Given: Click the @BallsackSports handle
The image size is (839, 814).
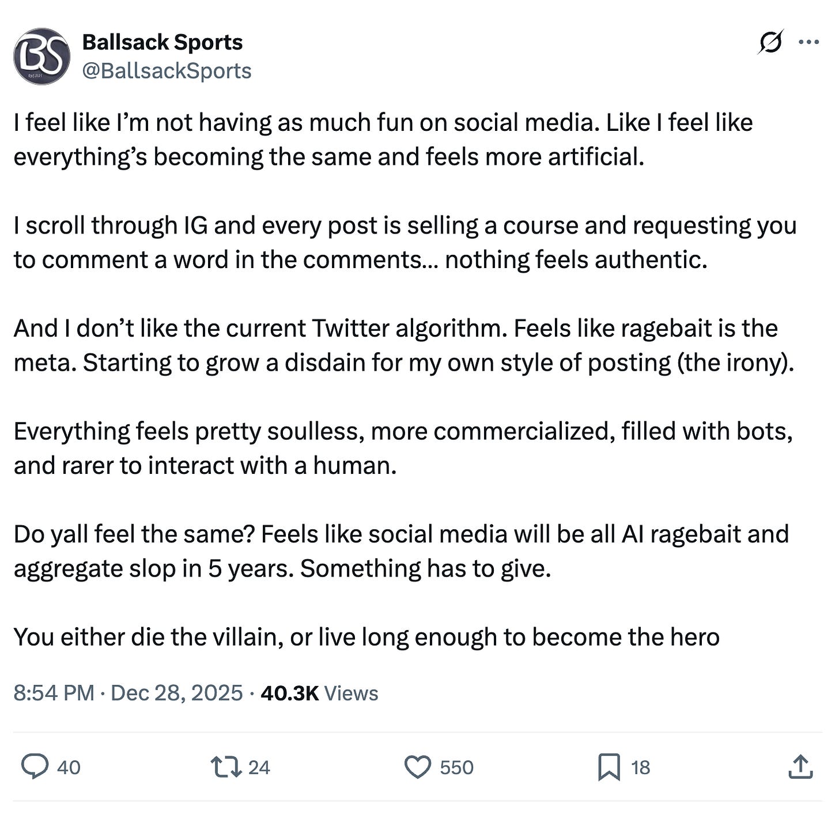Looking at the screenshot, I should (x=167, y=71).
